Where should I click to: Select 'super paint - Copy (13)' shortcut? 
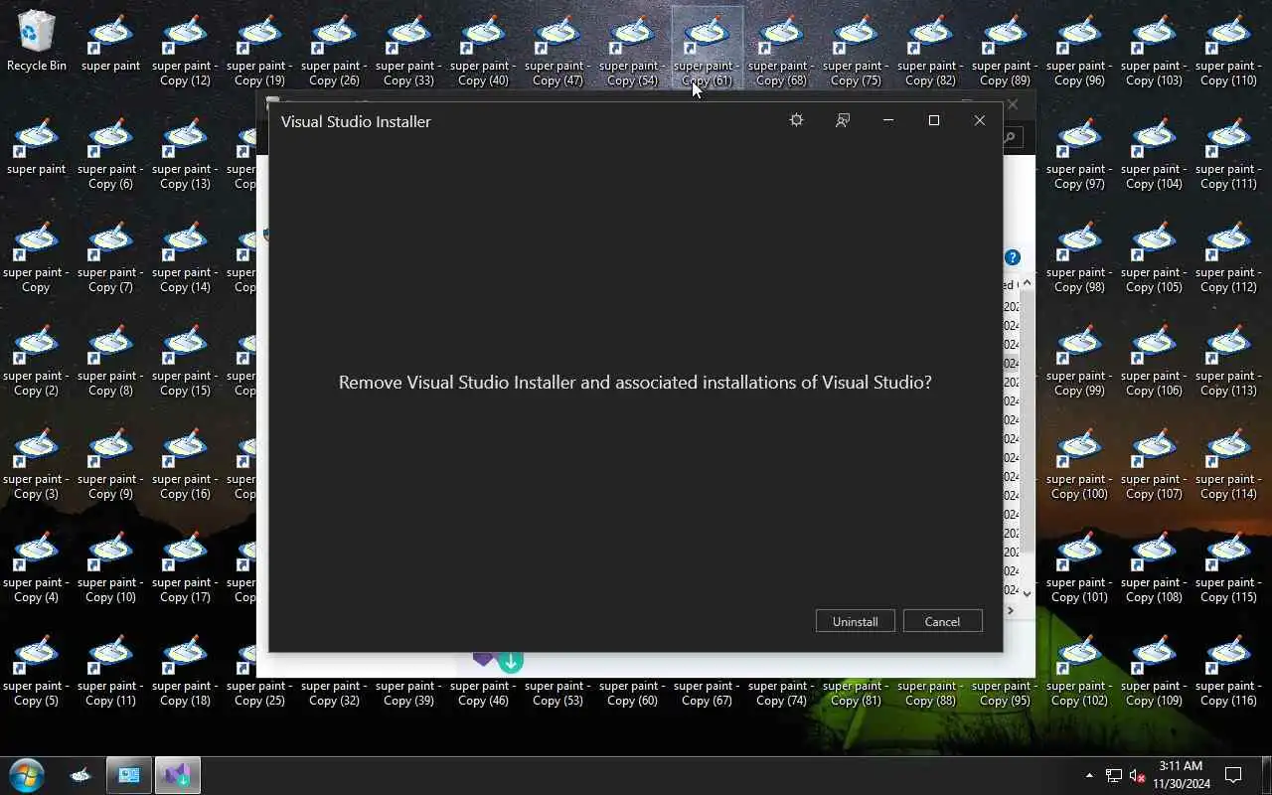[185, 153]
